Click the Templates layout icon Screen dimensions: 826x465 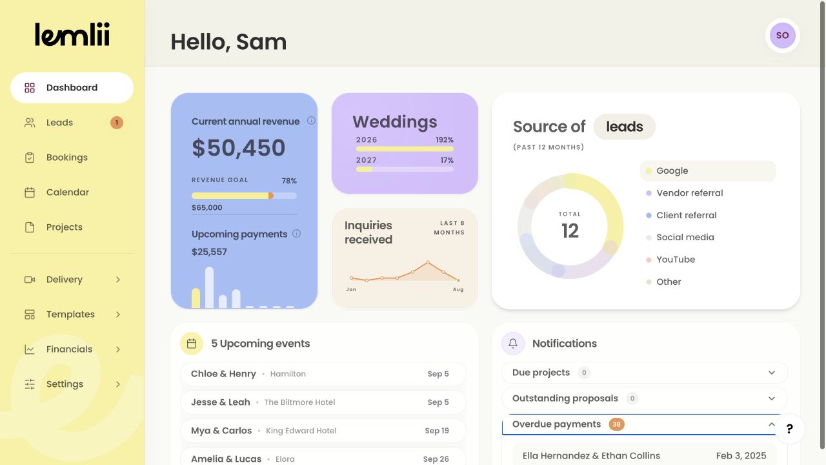[x=30, y=315]
